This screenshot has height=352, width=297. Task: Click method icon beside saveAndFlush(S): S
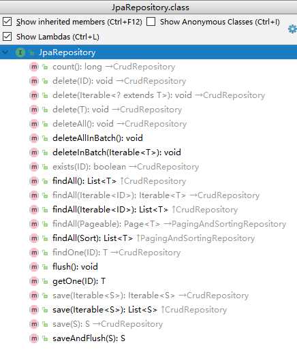pyautogui.click(x=34, y=338)
